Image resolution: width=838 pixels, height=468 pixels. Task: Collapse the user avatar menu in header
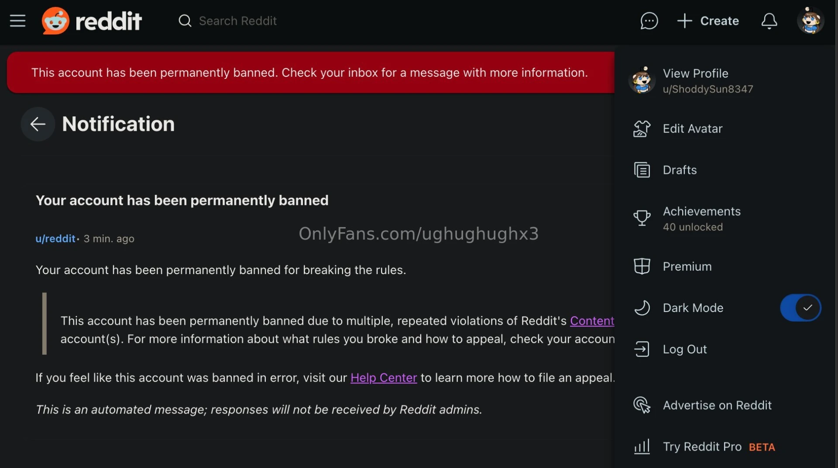tap(810, 21)
